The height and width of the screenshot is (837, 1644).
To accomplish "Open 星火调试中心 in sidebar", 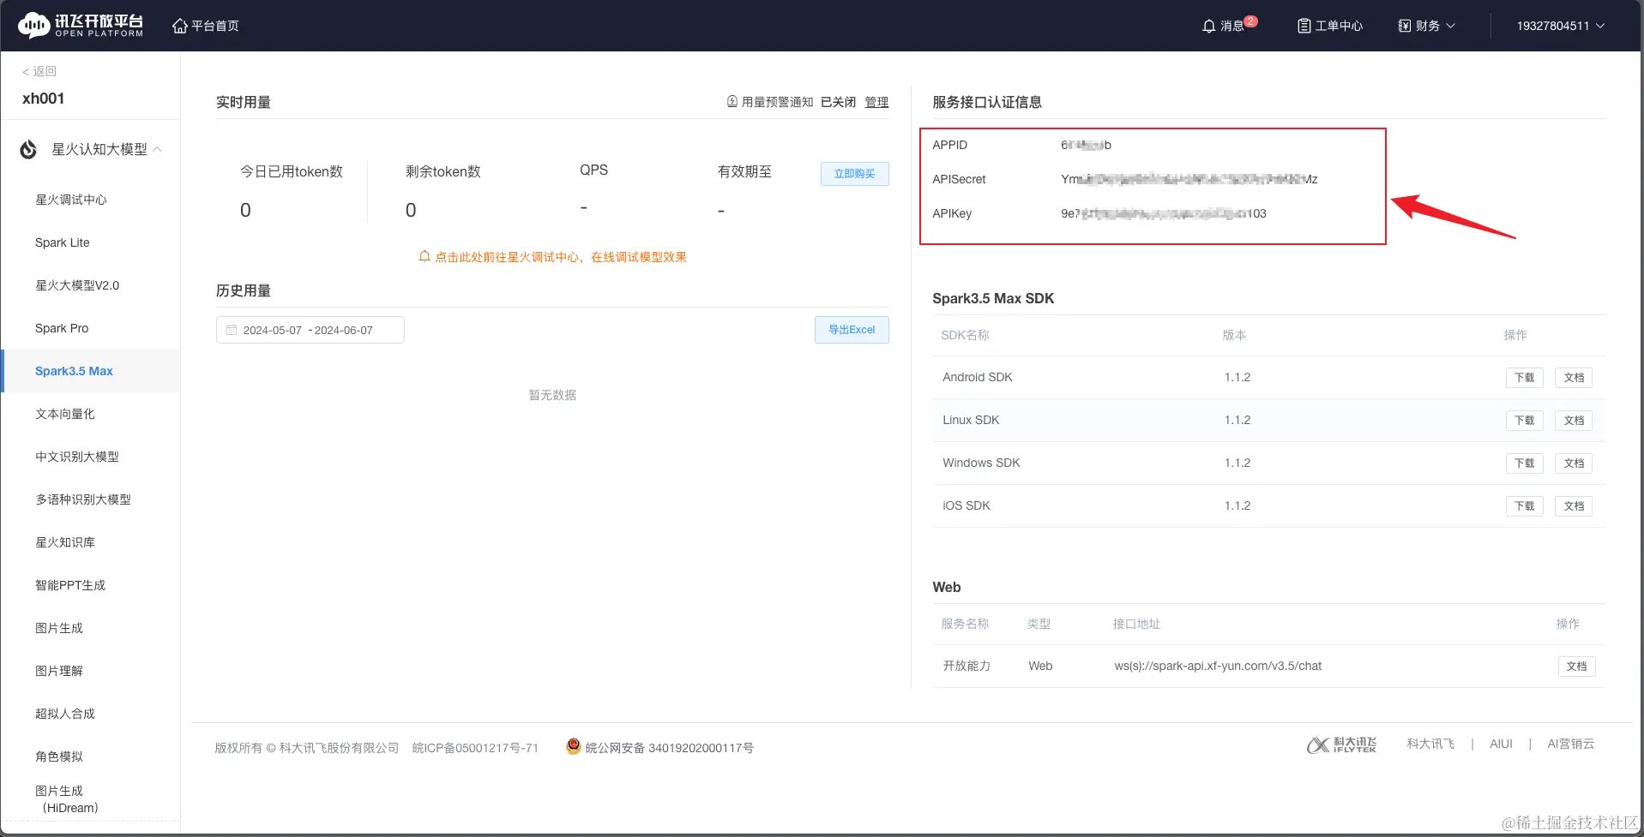I will pyautogui.click(x=71, y=200).
